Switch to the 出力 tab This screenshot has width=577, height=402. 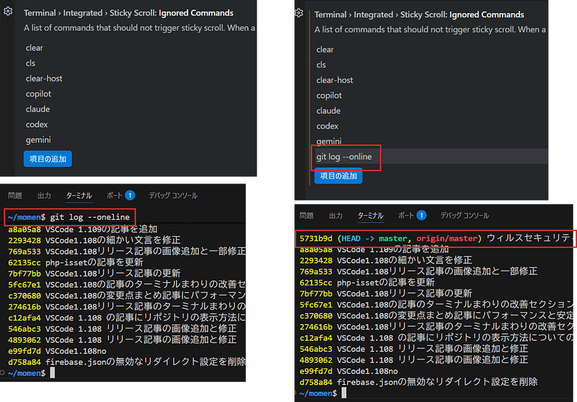(x=44, y=195)
